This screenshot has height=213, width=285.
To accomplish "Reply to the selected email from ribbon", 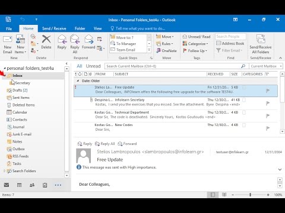I will (62, 42).
